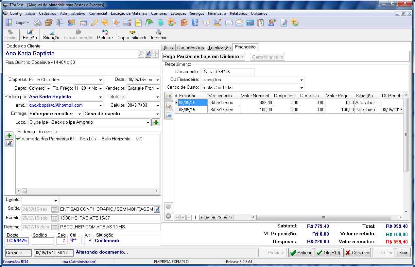This screenshot has width=415, height=267.
Task: Expand the Op Financeira Locações dropdown
Action: click(x=301, y=80)
